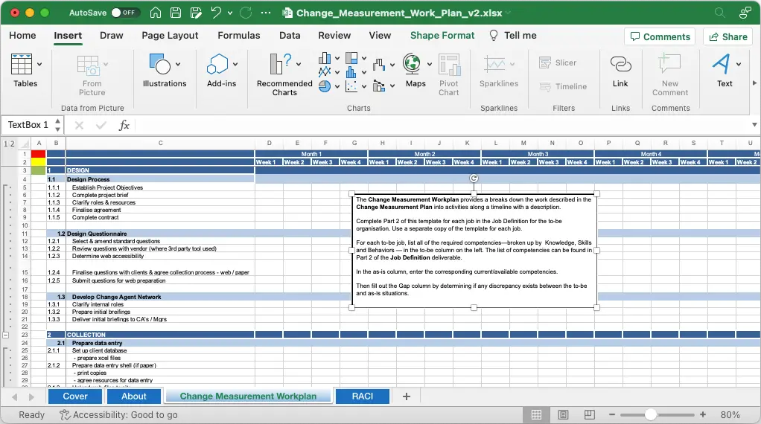This screenshot has height=424, width=761.
Task: Open the Shape Format tab
Action: [x=442, y=36]
